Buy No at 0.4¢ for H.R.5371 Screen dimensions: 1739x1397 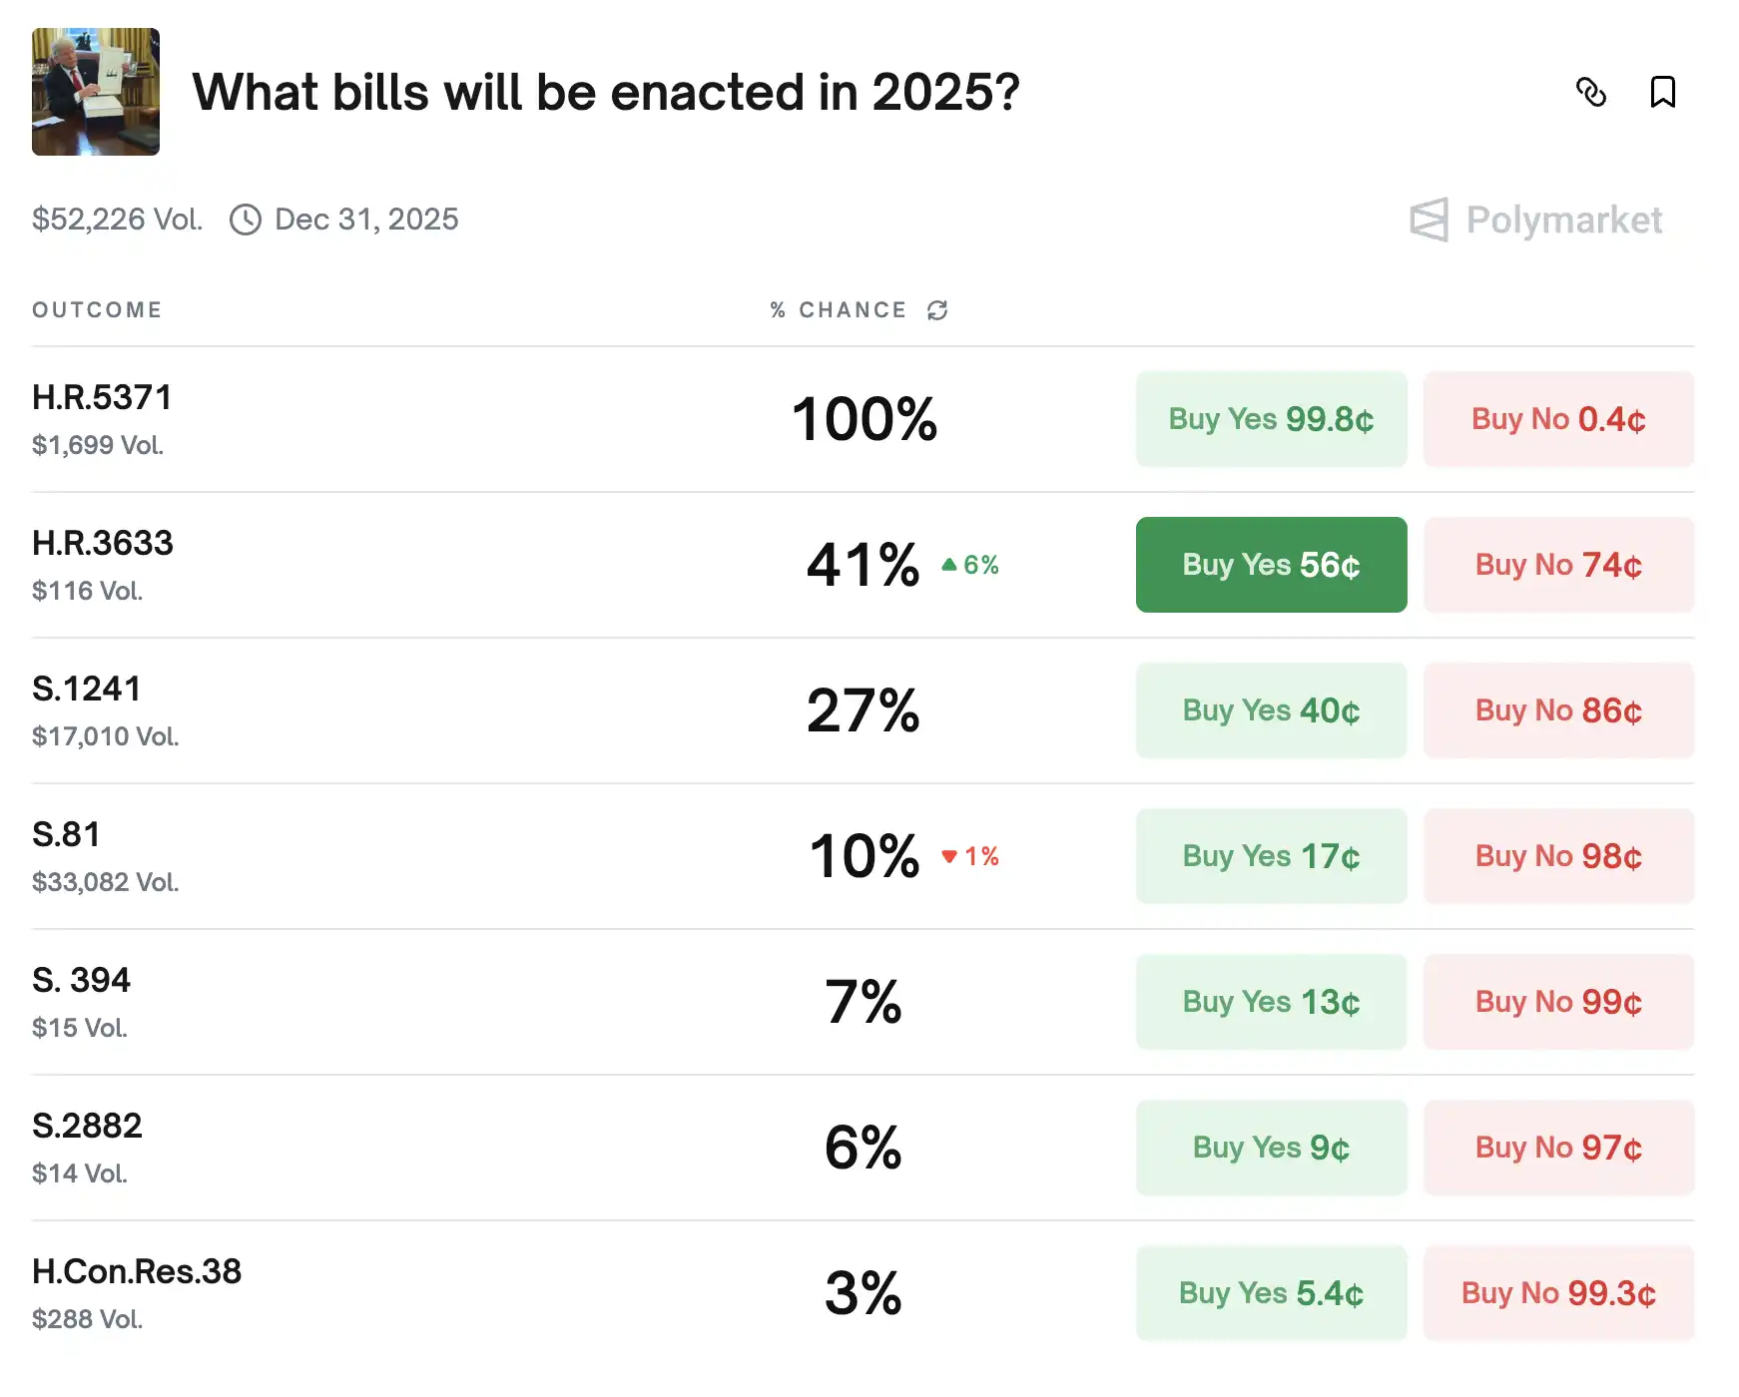coord(1557,419)
